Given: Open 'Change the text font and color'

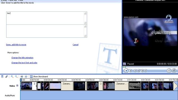Looking at the screenshot, I should tap(24, 63).
